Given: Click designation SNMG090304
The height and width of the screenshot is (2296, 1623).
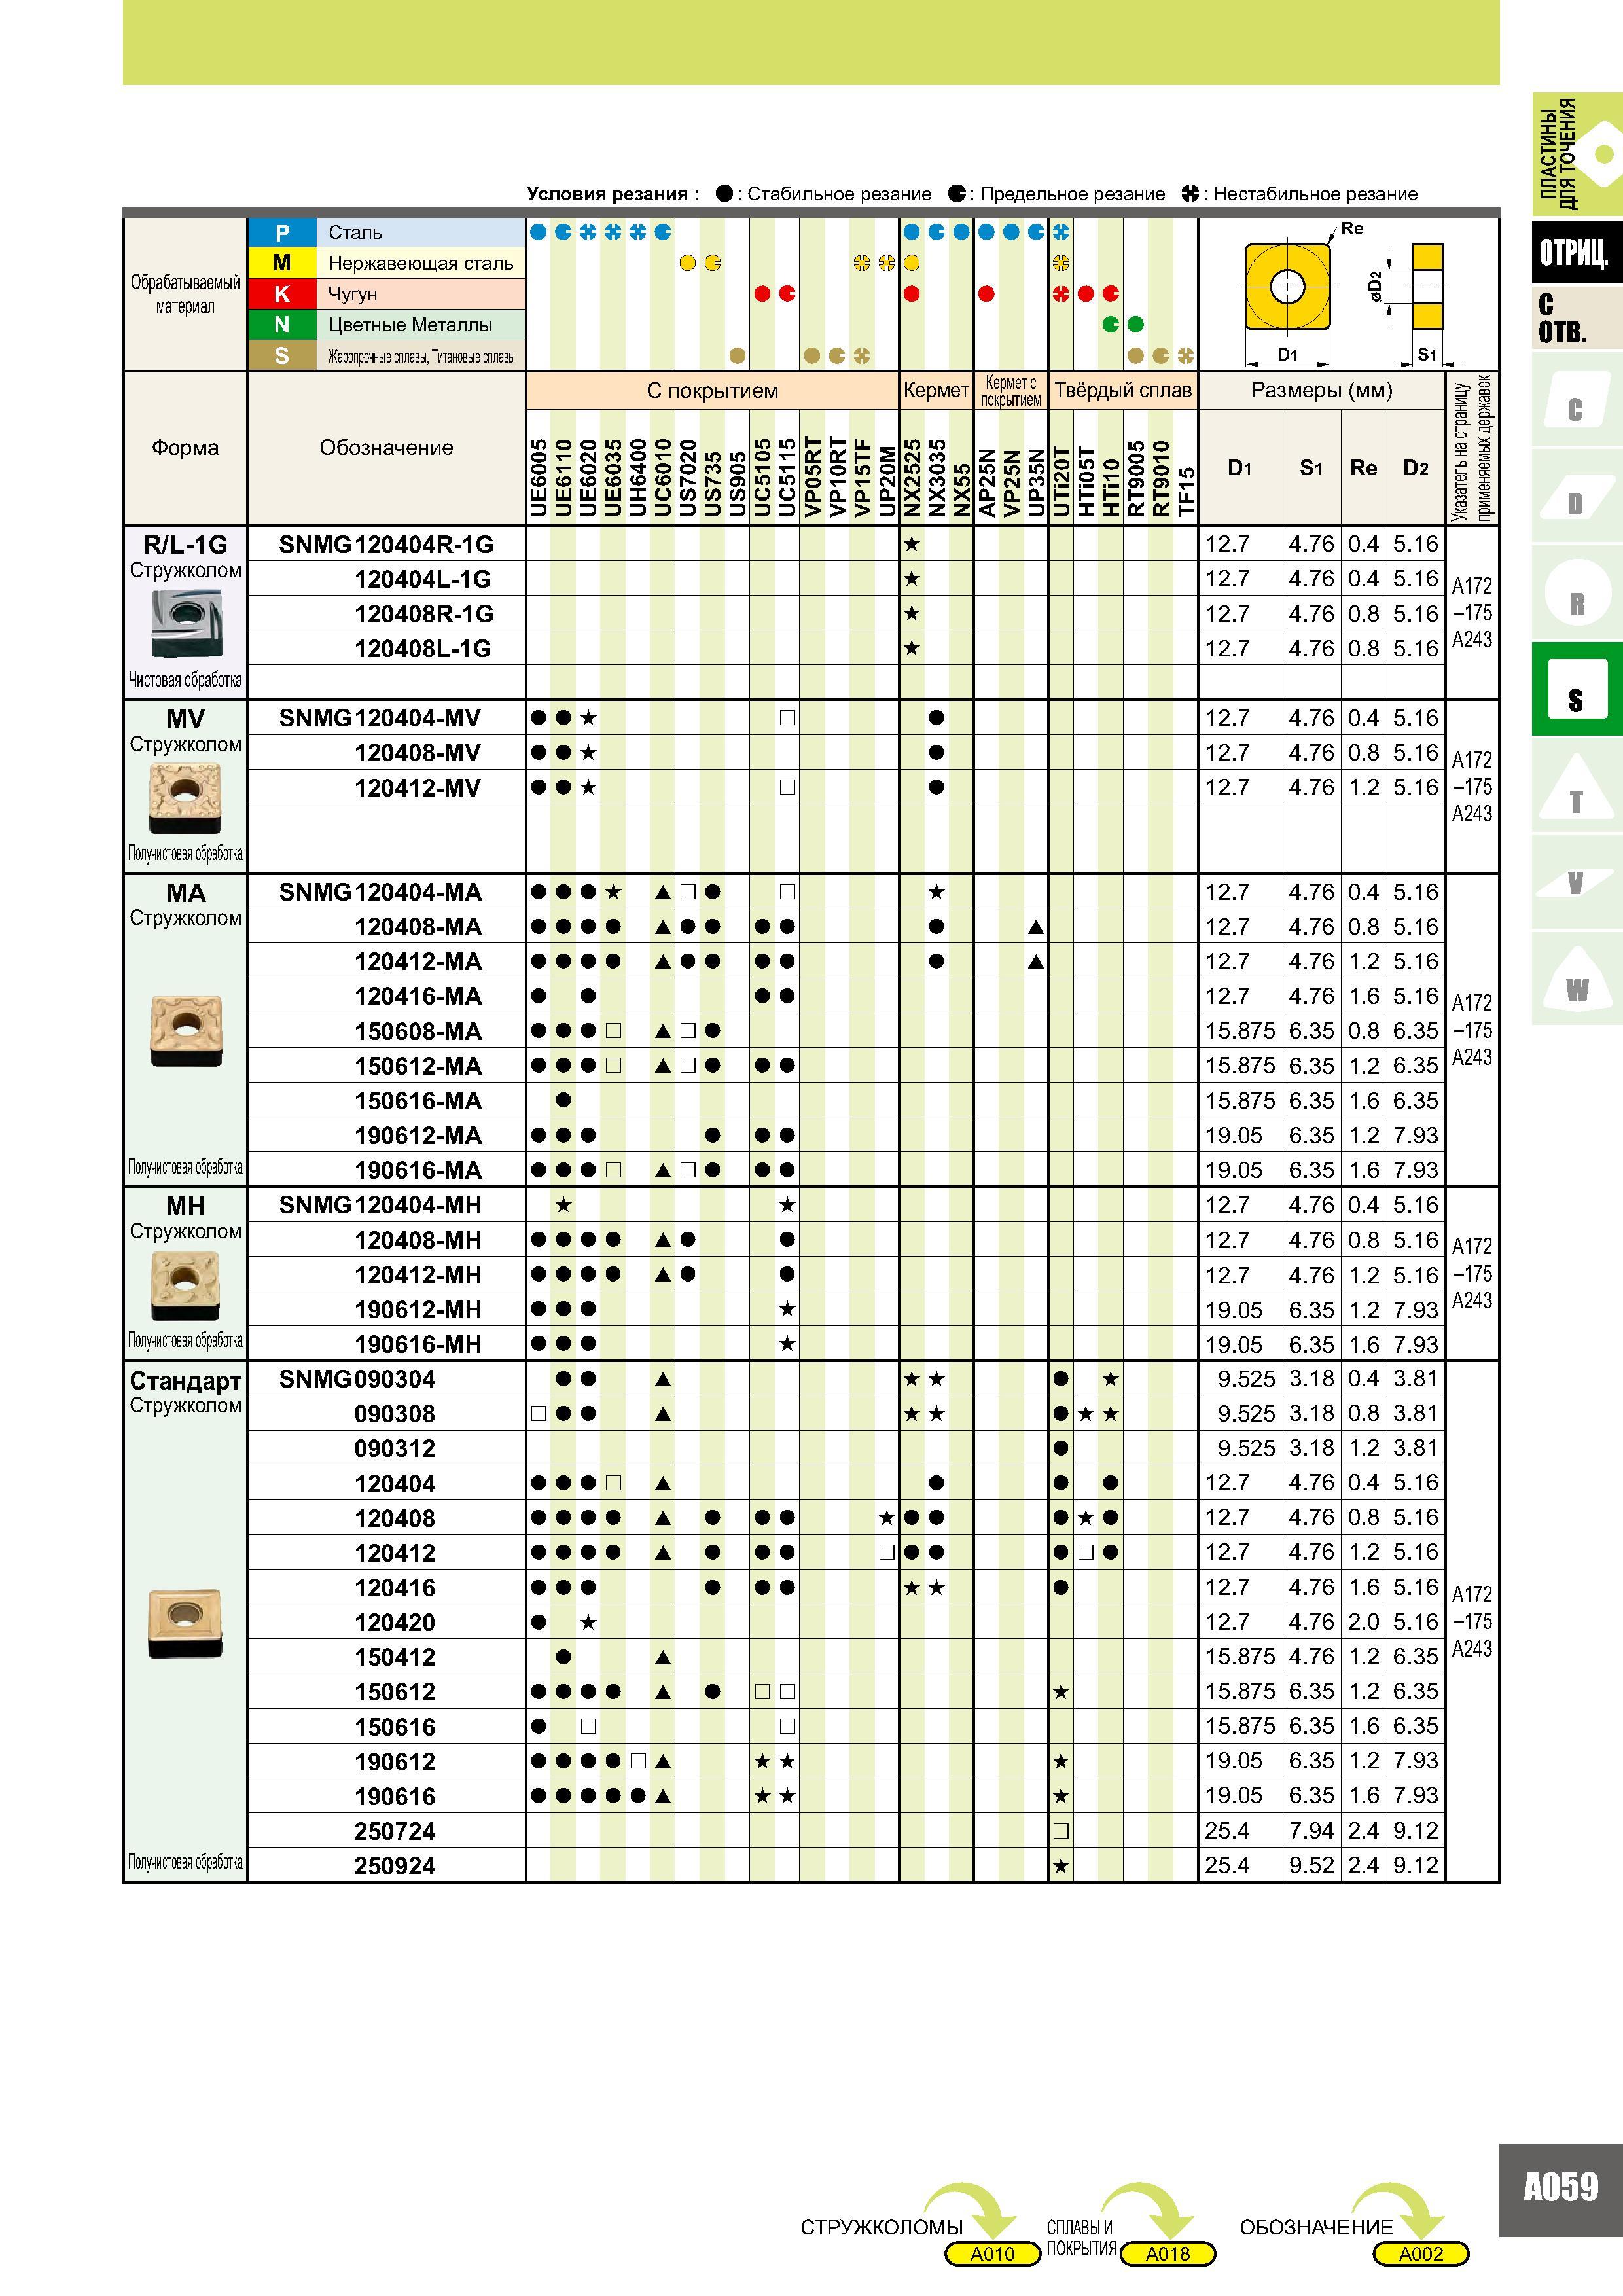Looking at the screenshot, I should tap(357, 1379).
